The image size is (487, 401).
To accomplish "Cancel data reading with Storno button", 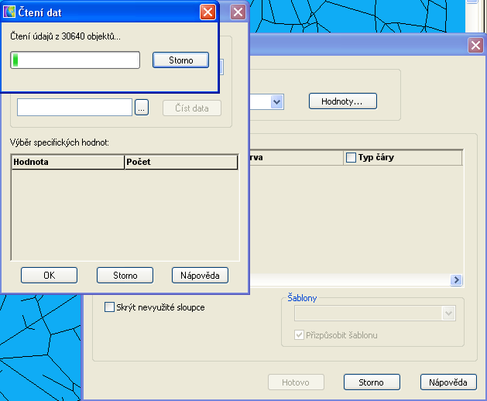I will tap(180, 60).
